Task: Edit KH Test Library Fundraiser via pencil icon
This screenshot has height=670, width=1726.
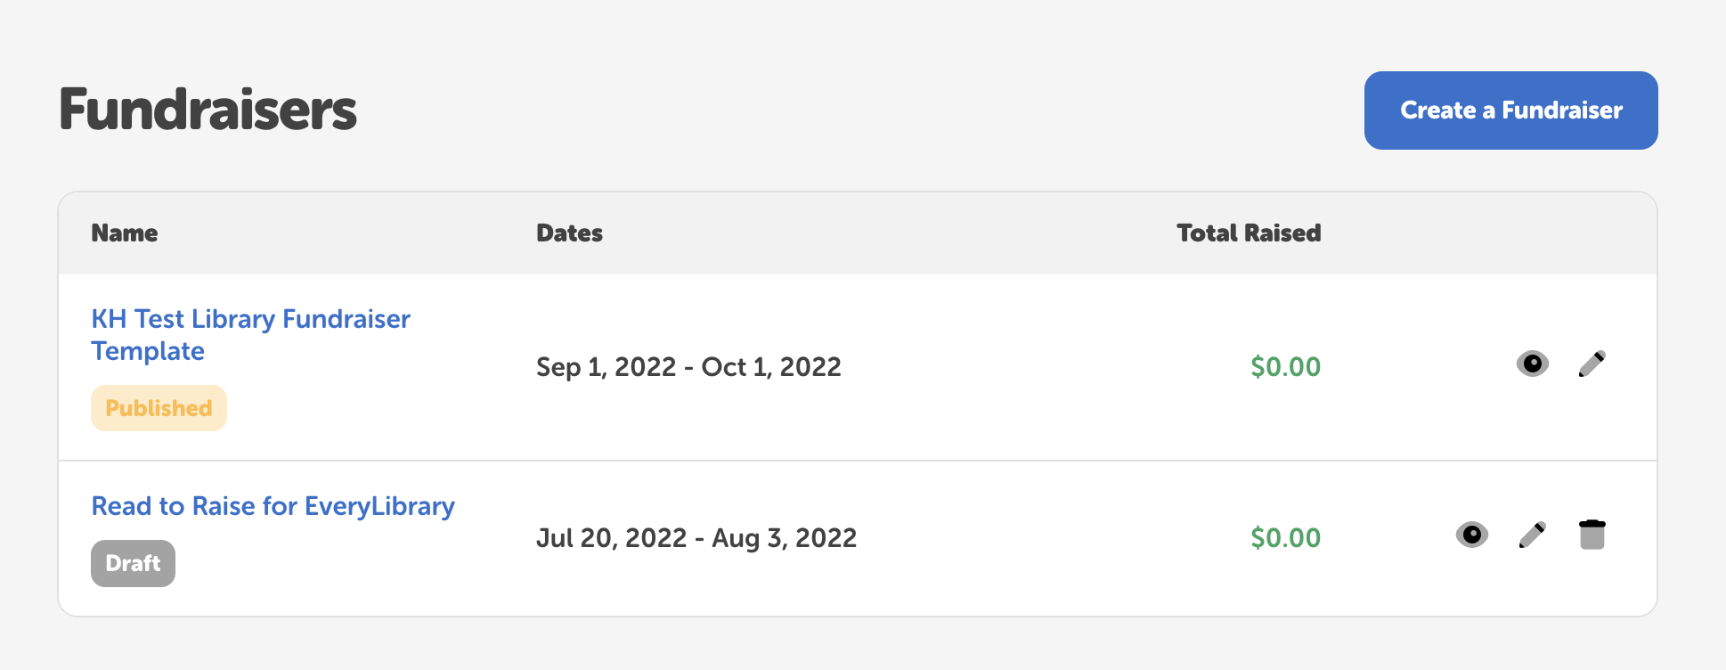Action: coord(1592,364)
